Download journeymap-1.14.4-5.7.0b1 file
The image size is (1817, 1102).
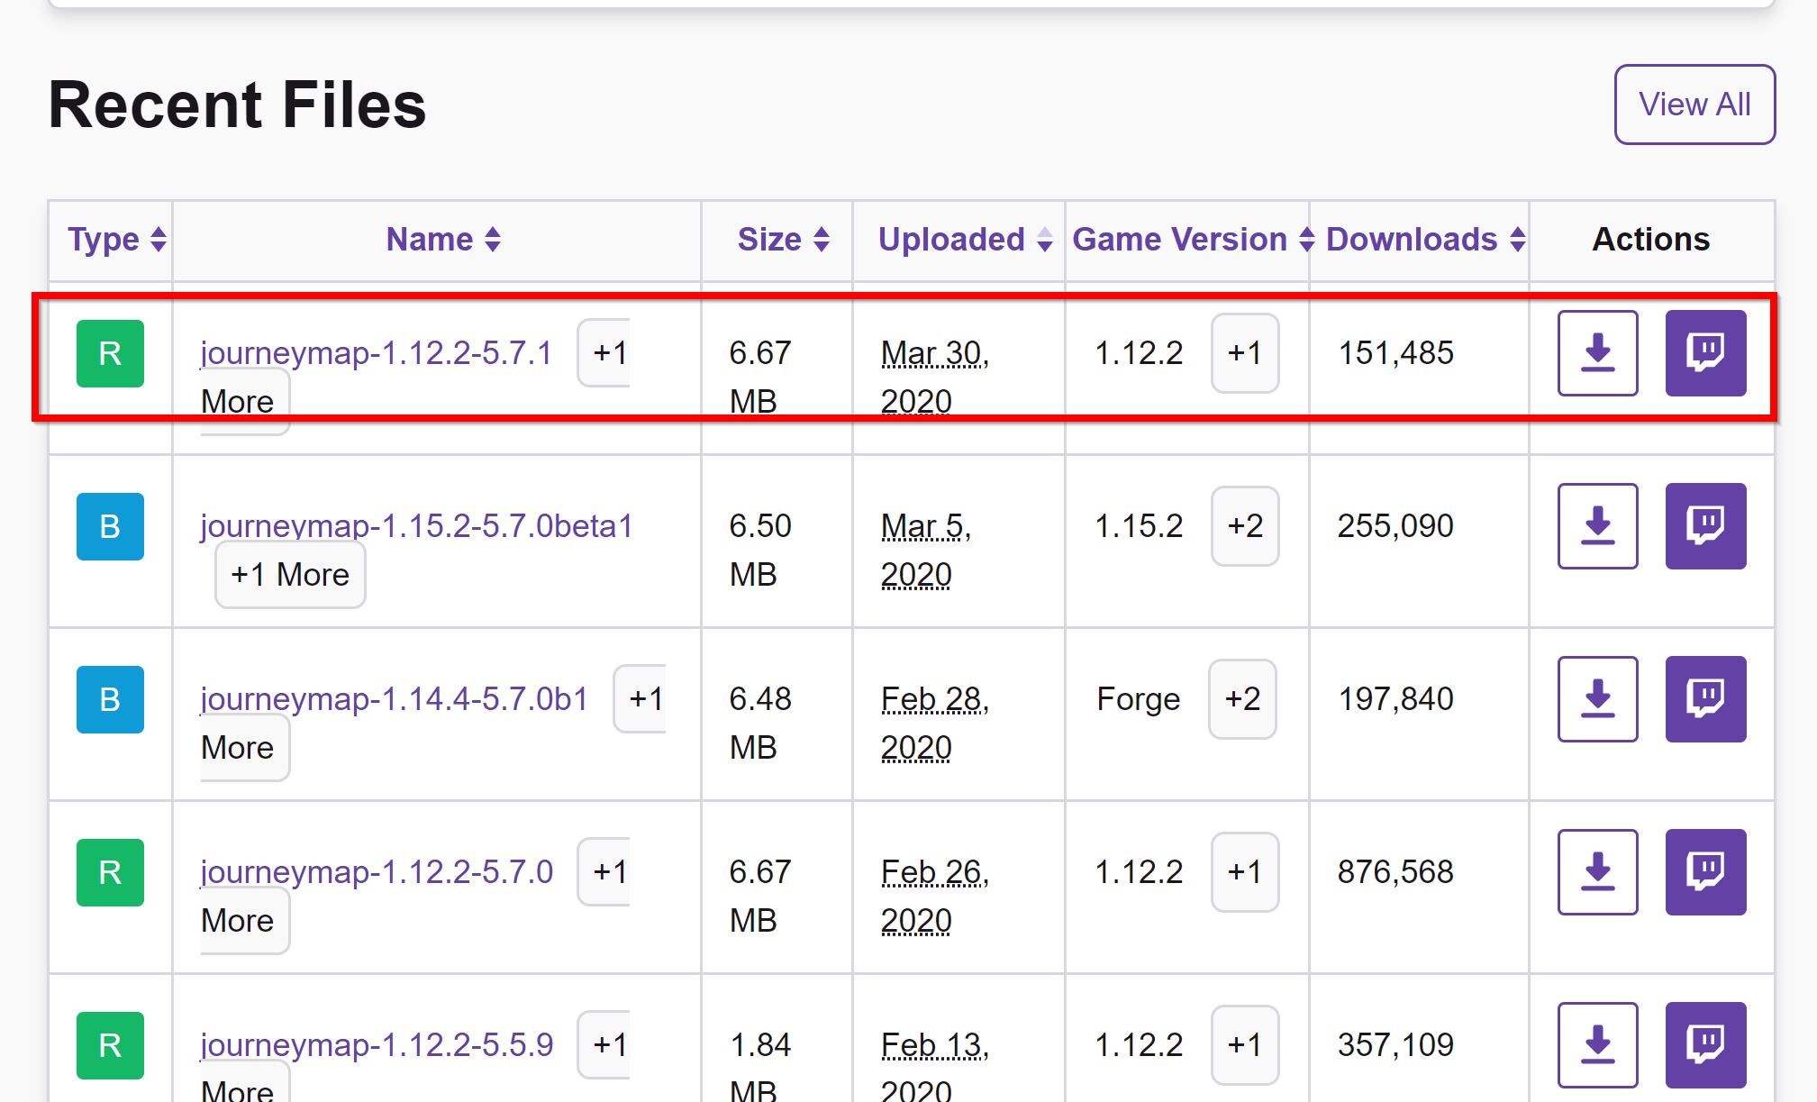point(1597,699)
